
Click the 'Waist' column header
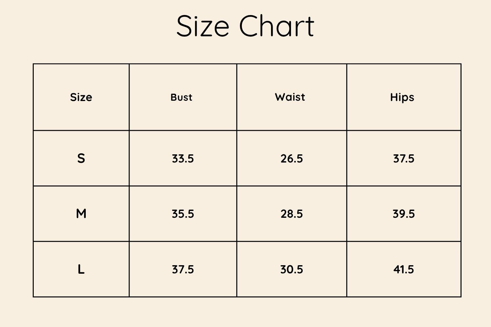(x=290, y=97)
